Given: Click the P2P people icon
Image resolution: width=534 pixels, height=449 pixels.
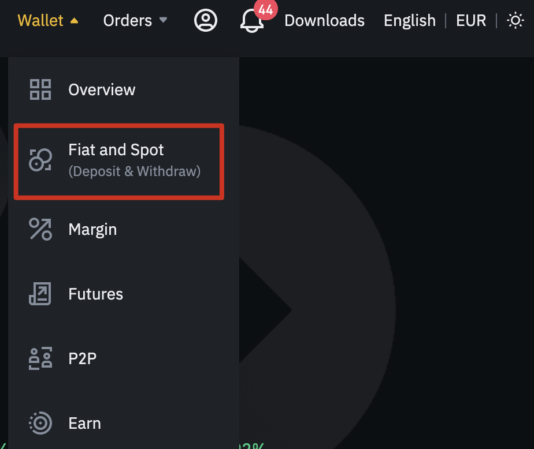Looking at the screenshot, I should click(x=40, y=358).
